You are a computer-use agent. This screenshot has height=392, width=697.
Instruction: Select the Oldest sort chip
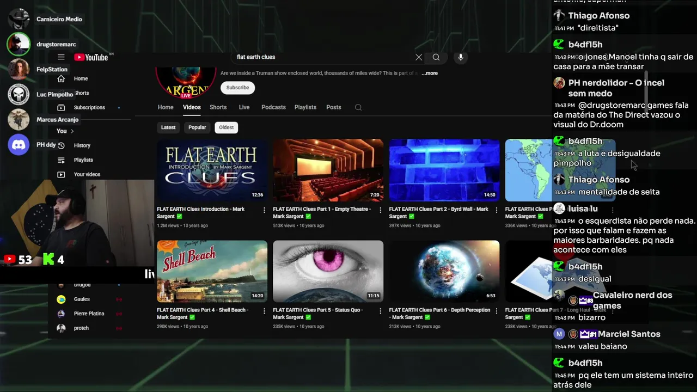[226, 127]
